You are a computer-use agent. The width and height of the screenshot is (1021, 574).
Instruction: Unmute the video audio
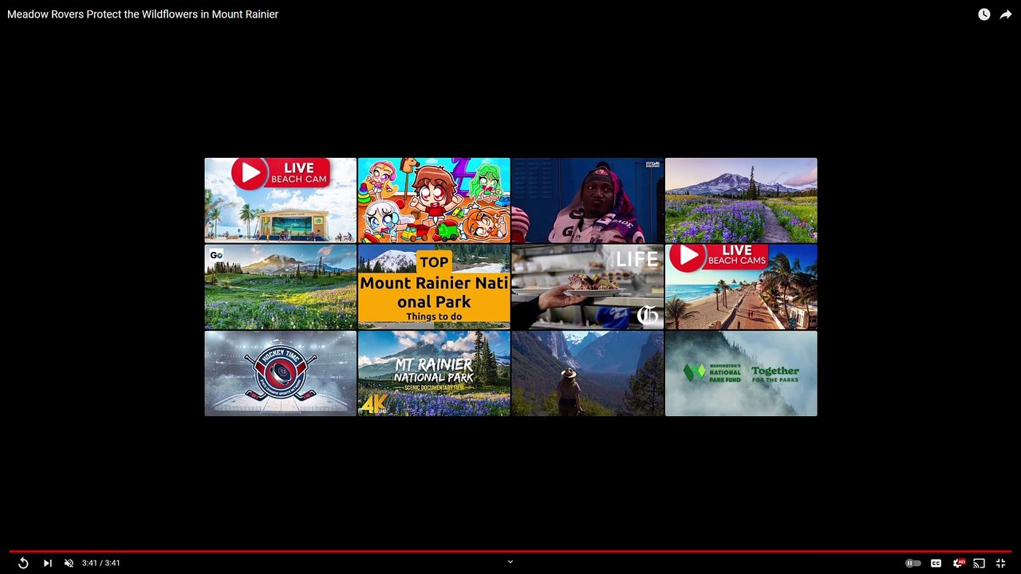pos(69,563)
